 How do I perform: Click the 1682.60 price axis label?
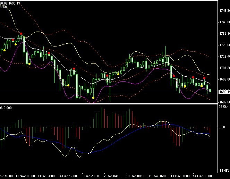click(224, 102)
